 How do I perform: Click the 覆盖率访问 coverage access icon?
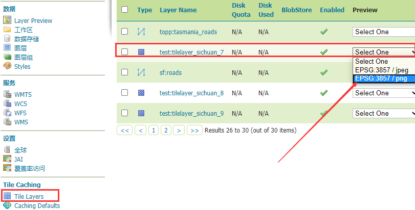(7, 168)
